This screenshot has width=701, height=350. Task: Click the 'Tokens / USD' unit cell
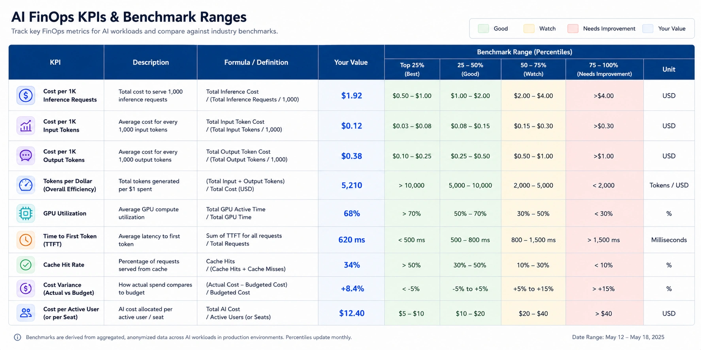pyautogui.click(x=669, y=185)
